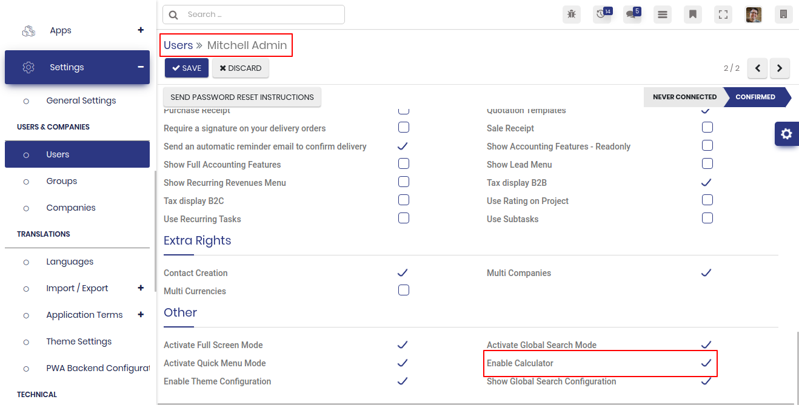Screen dimensions: 799x405
Task: Check the Show Lead Menu checkbox
Action: [707, 164]
